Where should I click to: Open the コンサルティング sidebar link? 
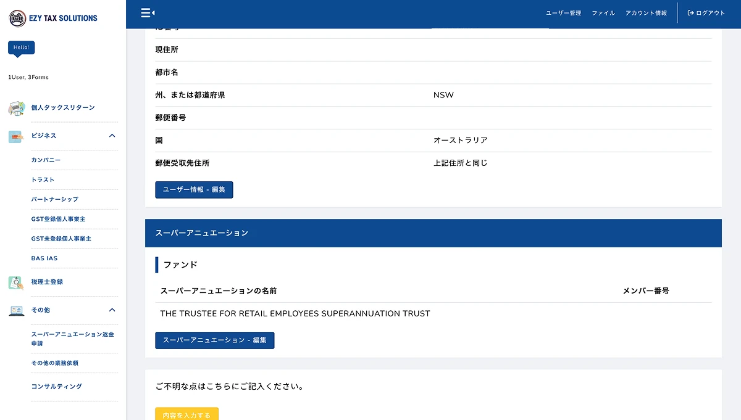pyautogui.click(x=57, y=387)
